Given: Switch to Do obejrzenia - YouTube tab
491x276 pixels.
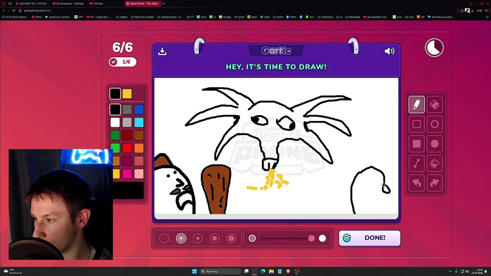Looking at the screenshot, I should pos(69,3).
